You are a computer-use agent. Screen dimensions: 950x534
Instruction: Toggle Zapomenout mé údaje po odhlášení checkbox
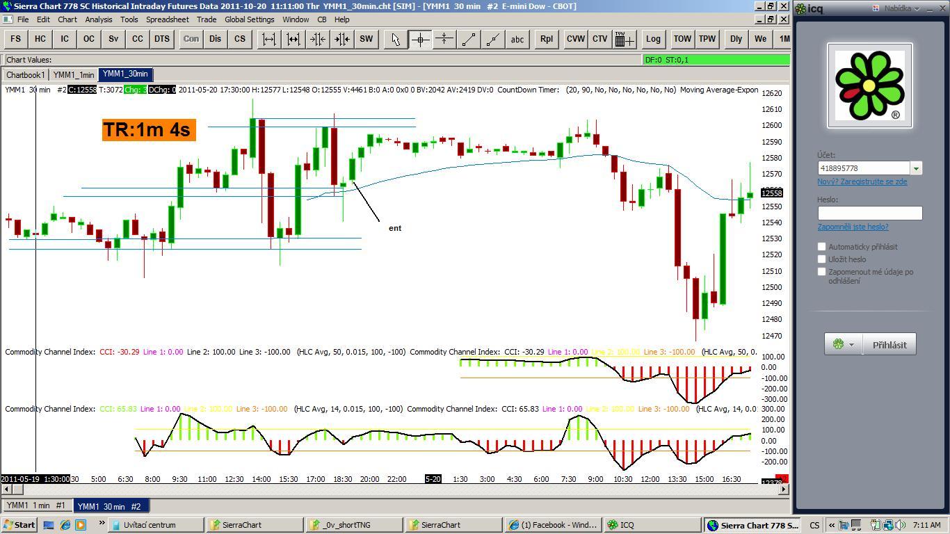tap(821, 272)
